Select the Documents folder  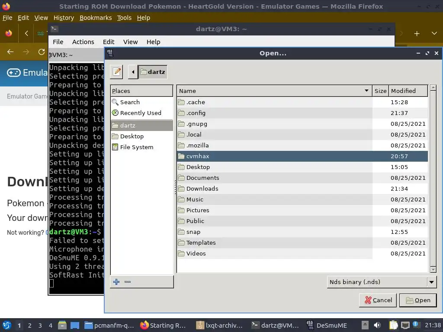pos(302,178)
